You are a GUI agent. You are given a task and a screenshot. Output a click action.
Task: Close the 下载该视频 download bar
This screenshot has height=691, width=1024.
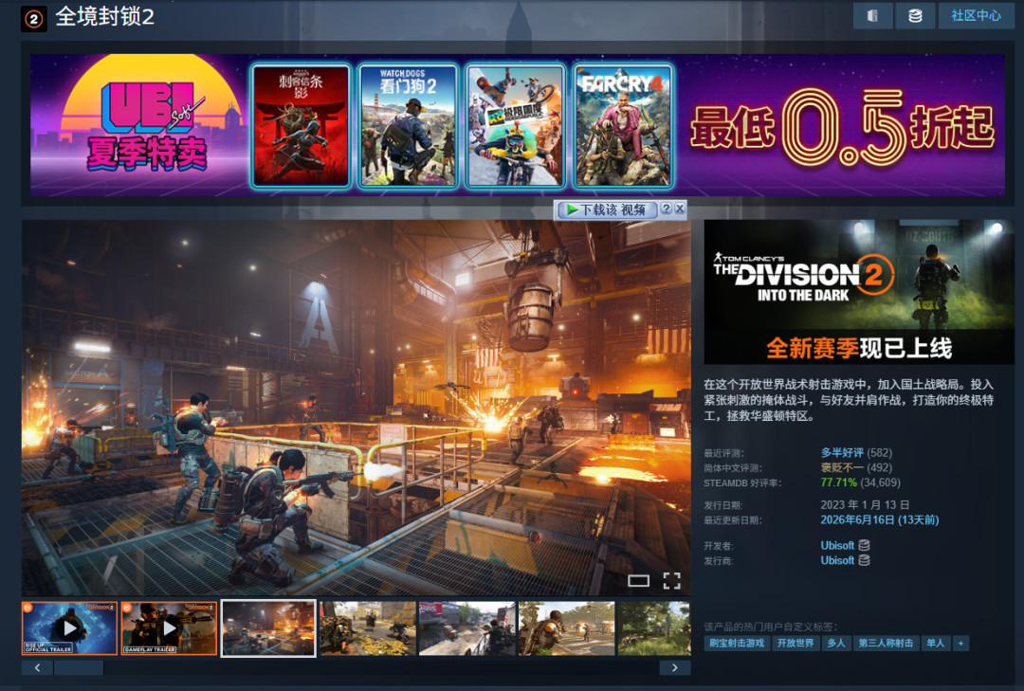[x=680, y=209]
